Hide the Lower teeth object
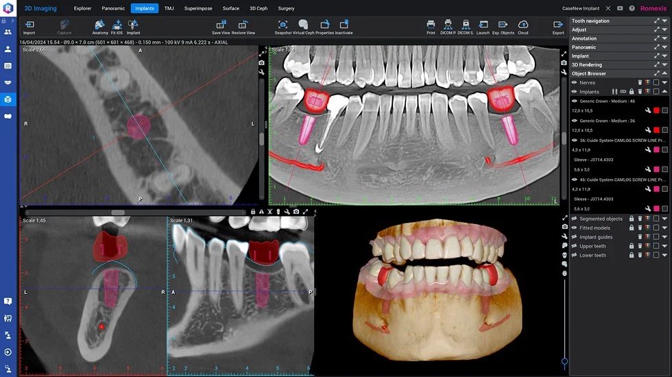Image resolution: width=672 pixels, height=377 pixels. click(x=575, y=255)
